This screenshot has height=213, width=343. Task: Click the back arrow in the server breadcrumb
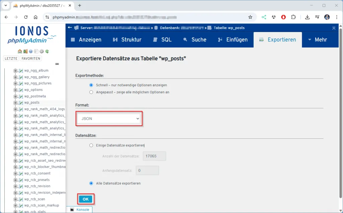point(69,28)
